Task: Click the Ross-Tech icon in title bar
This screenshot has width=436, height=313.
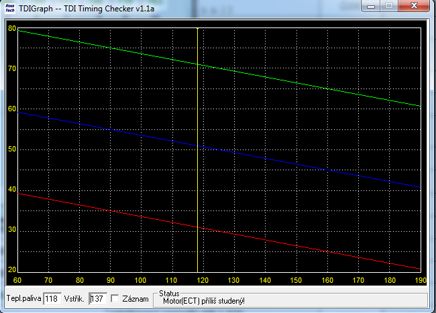Action: [x=11, y=8]
